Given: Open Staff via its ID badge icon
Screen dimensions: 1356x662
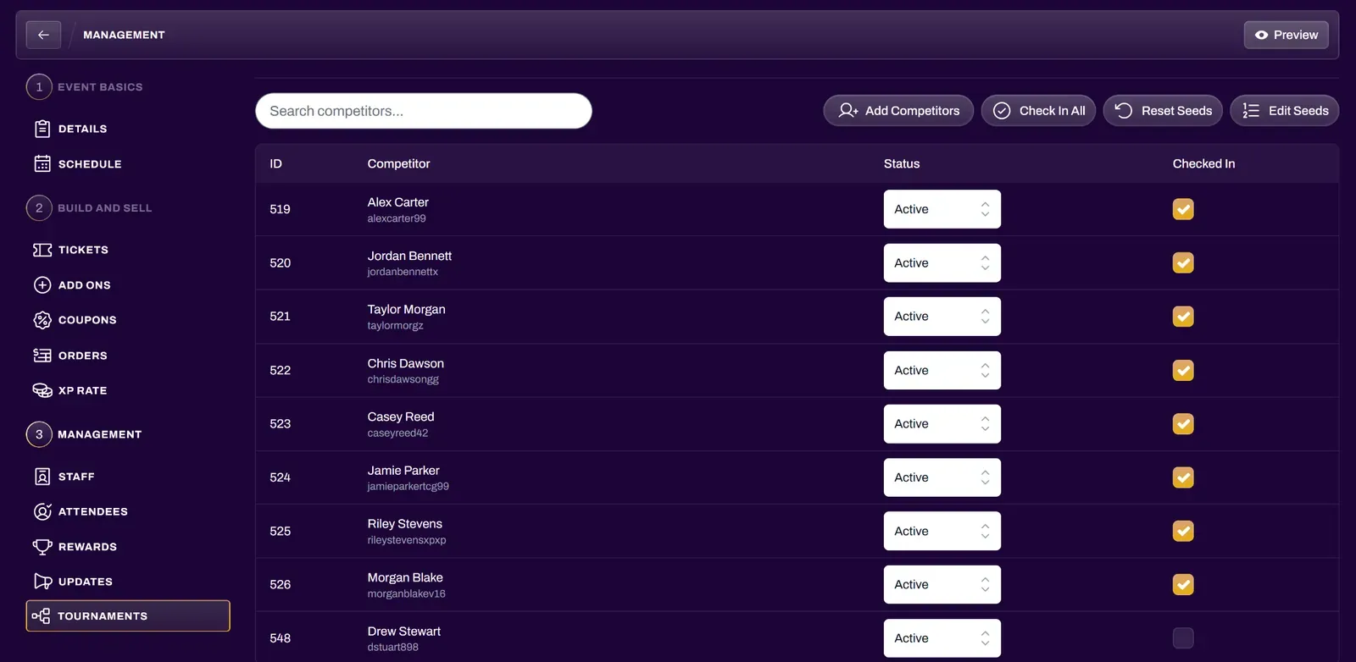Looking at the screenshot, I should pos(42,477).
